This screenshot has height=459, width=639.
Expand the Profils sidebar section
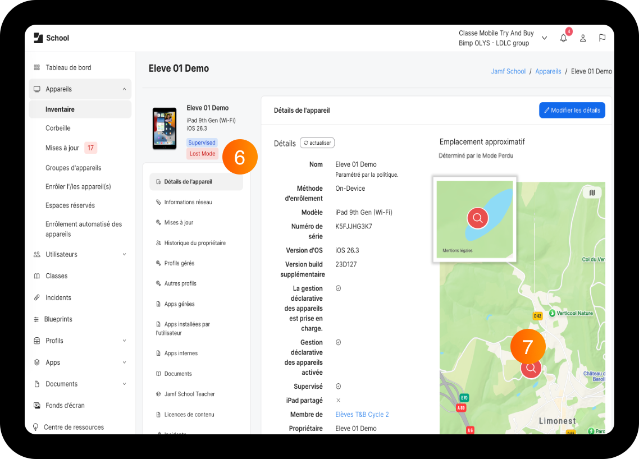click(x=124, y=341)
